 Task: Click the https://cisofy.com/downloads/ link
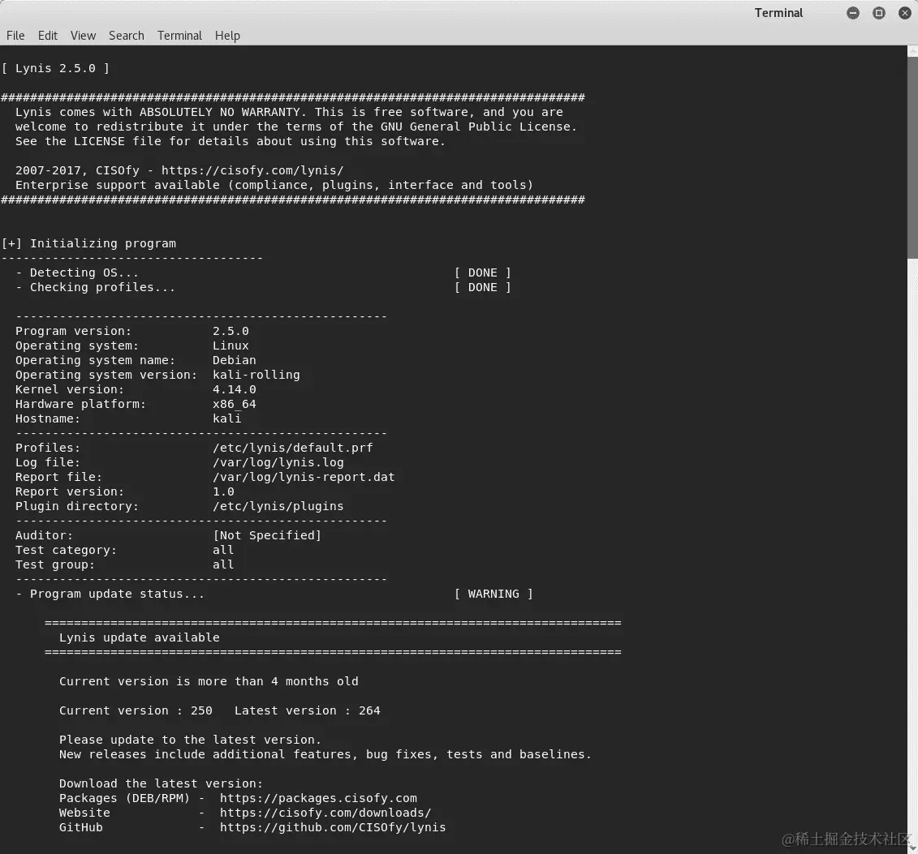pos(325,813)
